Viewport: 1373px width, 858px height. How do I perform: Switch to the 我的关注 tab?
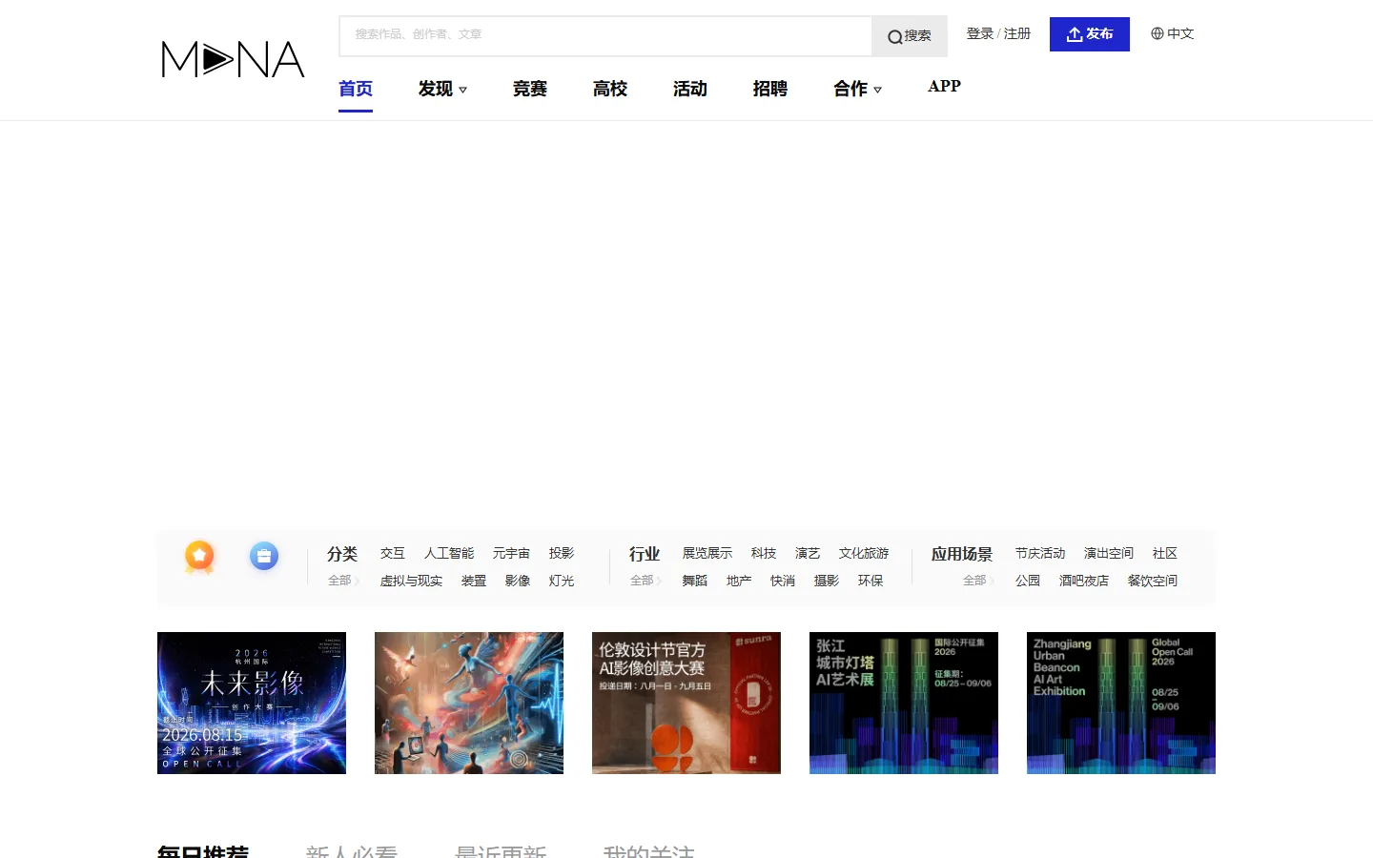pyautogui.click(x=649, y=850)
